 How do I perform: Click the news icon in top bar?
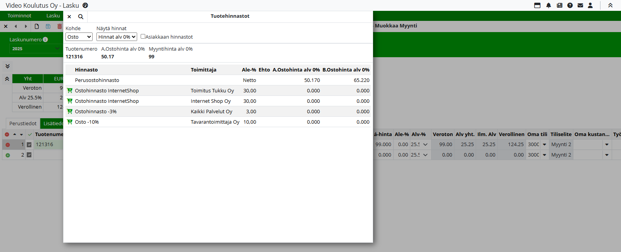pos(559,5)
